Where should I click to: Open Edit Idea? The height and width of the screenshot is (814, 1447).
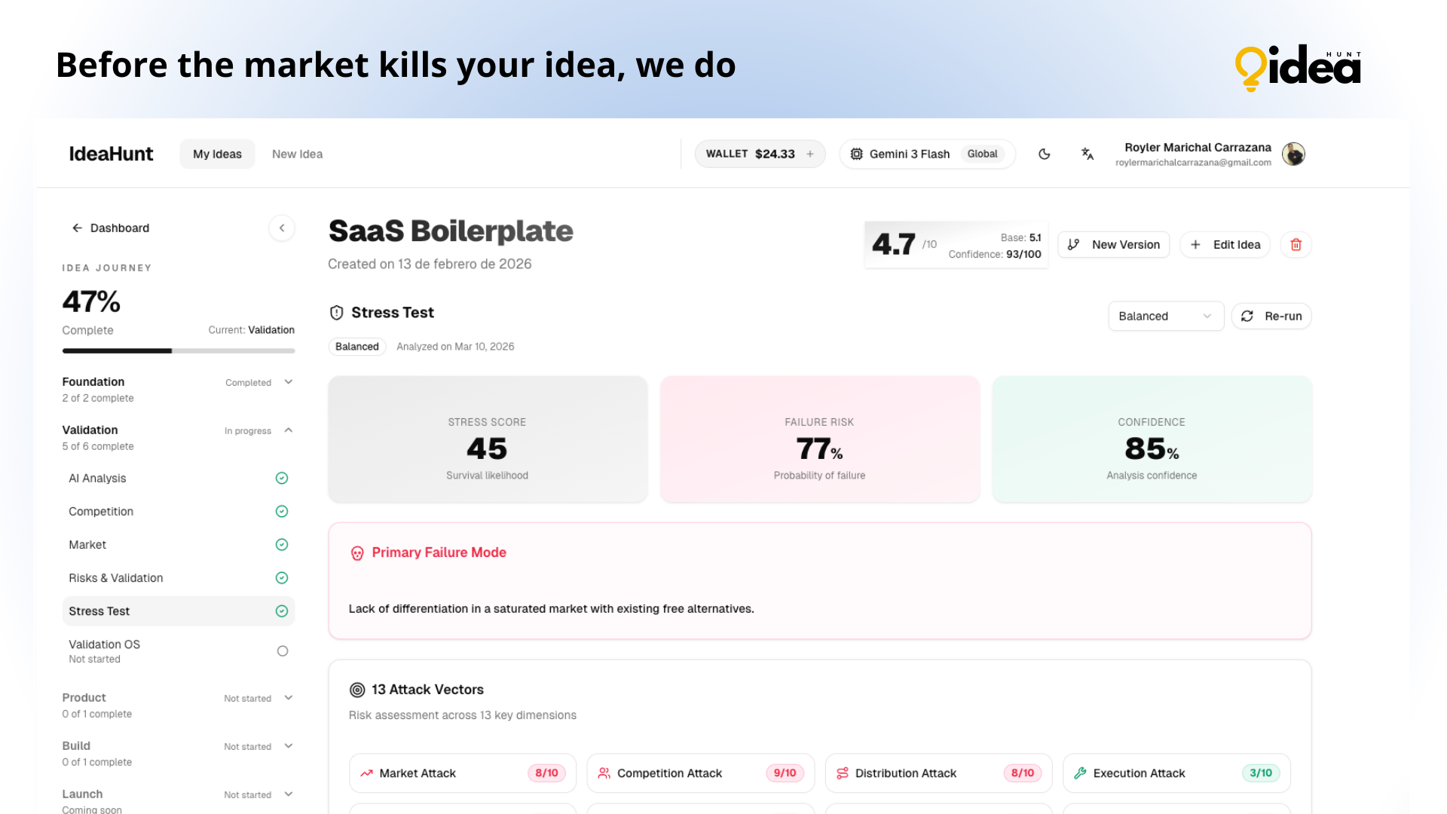click(x=1225, y=244)
